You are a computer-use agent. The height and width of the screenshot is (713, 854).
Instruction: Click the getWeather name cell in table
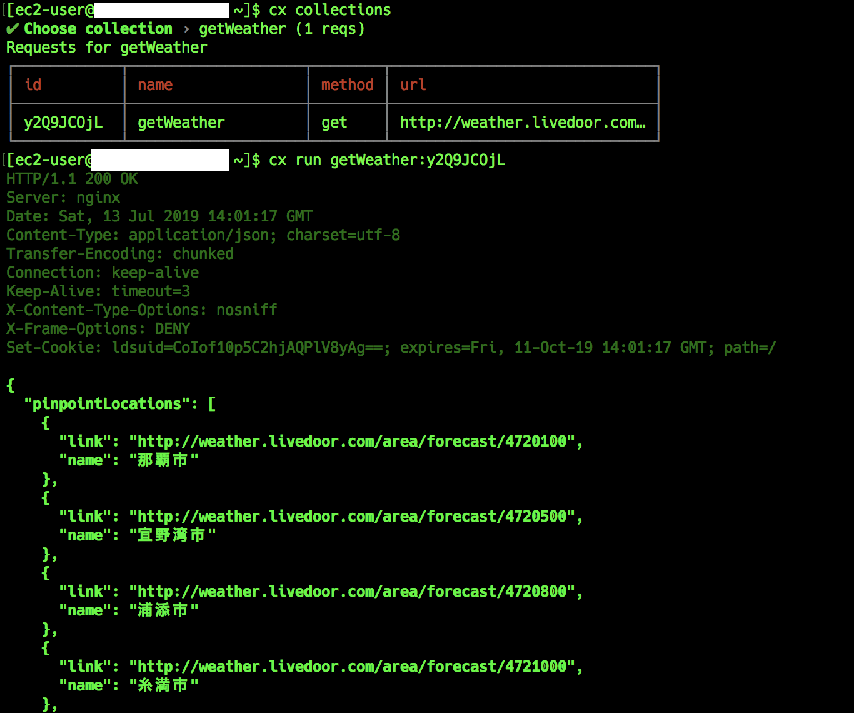[181, 123]
